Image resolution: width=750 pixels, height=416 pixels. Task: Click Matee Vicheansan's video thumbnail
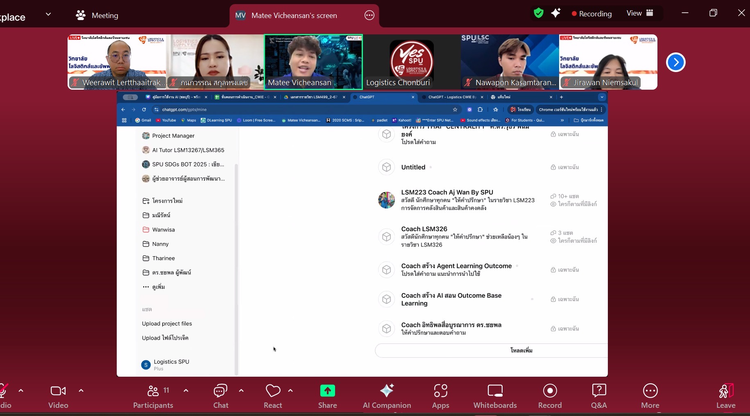[x=313, y=62]
